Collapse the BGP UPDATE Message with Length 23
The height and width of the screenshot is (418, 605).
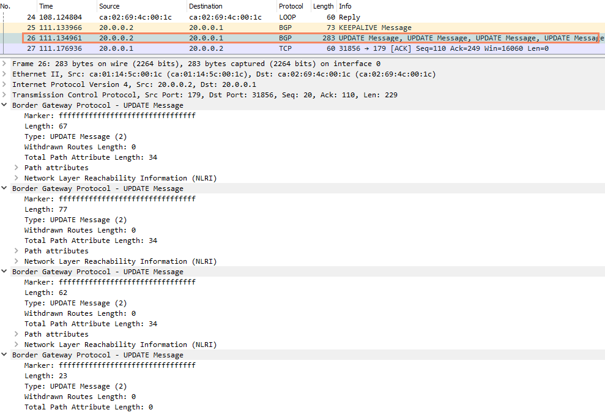[4, 354]
